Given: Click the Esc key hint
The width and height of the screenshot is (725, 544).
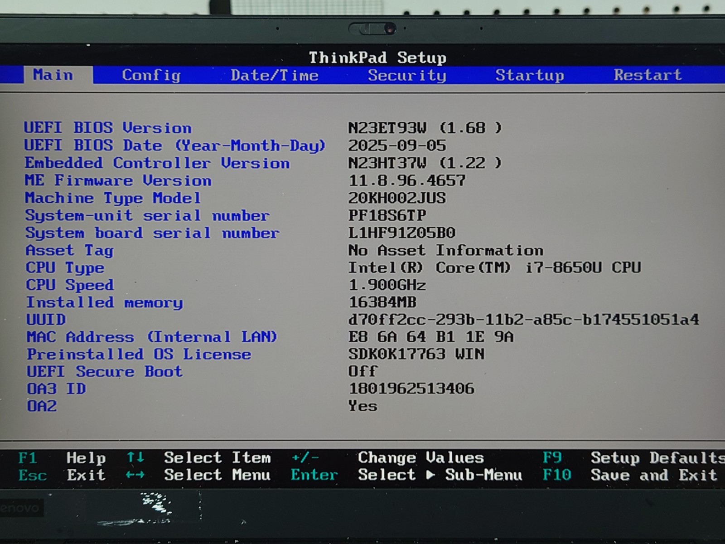Looking at the screenshot, I should click(33, 475).
